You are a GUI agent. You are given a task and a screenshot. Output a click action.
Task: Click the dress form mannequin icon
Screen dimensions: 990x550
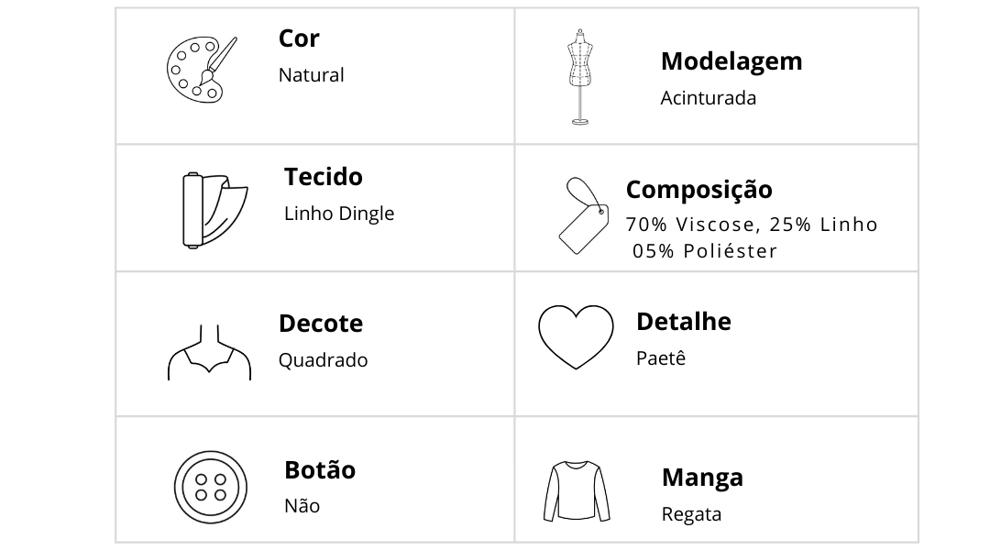click(580, 77)
